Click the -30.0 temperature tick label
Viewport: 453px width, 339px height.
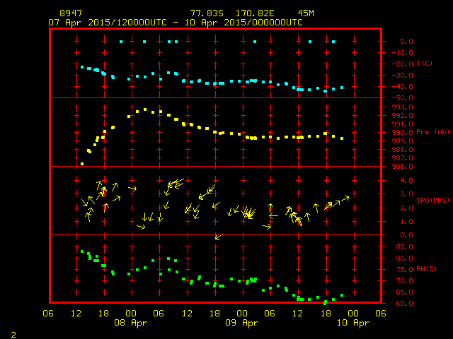[403, 76]
